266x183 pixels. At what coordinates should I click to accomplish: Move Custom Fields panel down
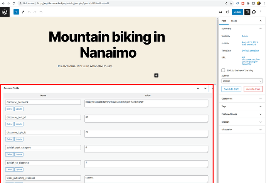coord(205,88)
